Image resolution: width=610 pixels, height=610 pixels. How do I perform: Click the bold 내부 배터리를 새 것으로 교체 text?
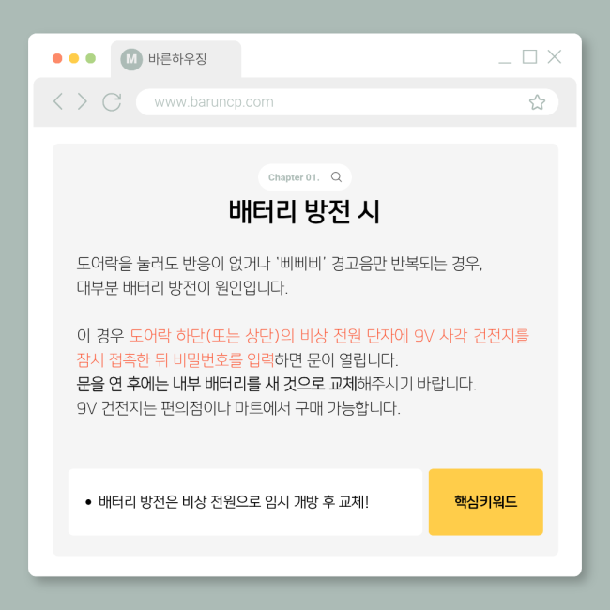[265, 384]
